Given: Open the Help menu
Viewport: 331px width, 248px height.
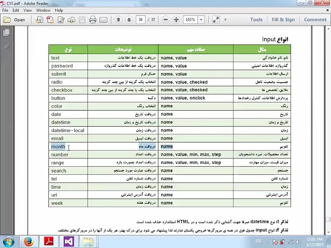Looking at the screenshot, I should coord(59,10).
